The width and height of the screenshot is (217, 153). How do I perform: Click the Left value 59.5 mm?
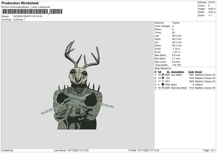(177, 36)
